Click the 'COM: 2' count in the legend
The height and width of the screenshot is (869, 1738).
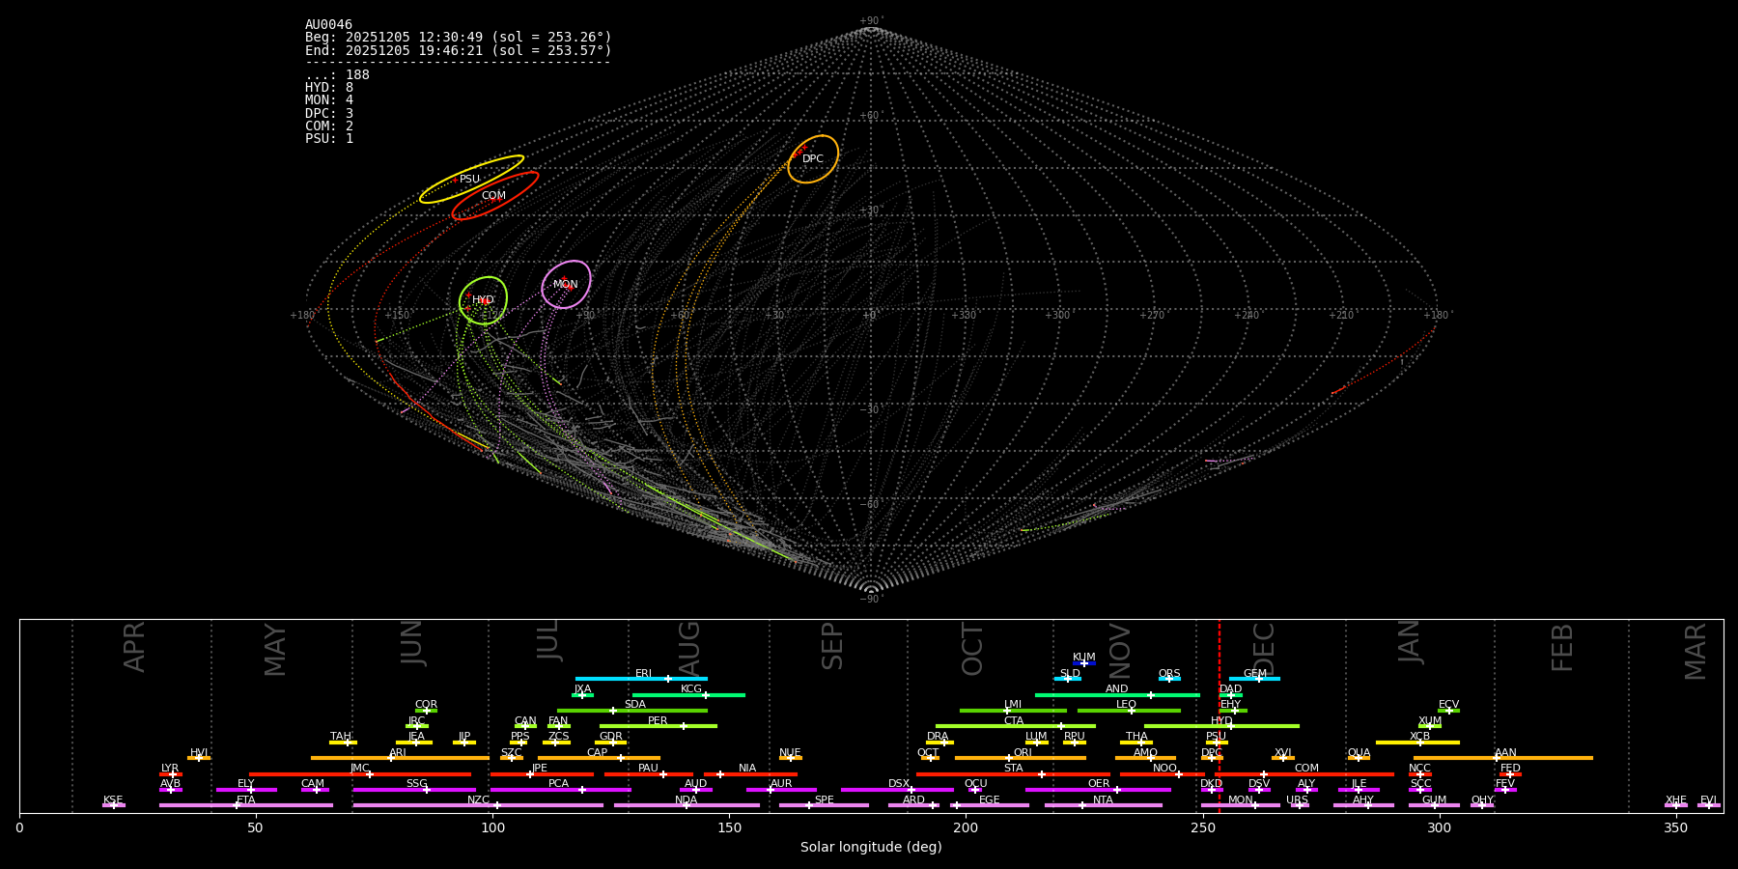tap(329, 126)
